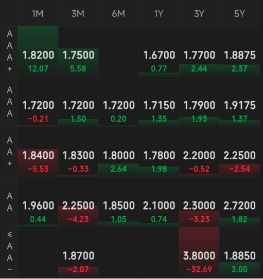Open the ≤AA- 3Y cell showing -32.69
This screenshot has width=263, height=279.
(x=199, y=252)
